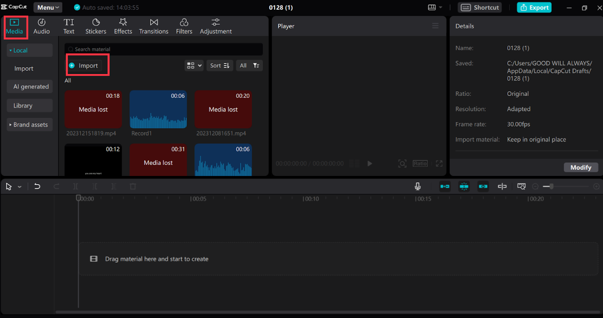This screenshot has height=318, width=603.
Task: Toggle auto snapping on timeline
Action: click(464, 186)
